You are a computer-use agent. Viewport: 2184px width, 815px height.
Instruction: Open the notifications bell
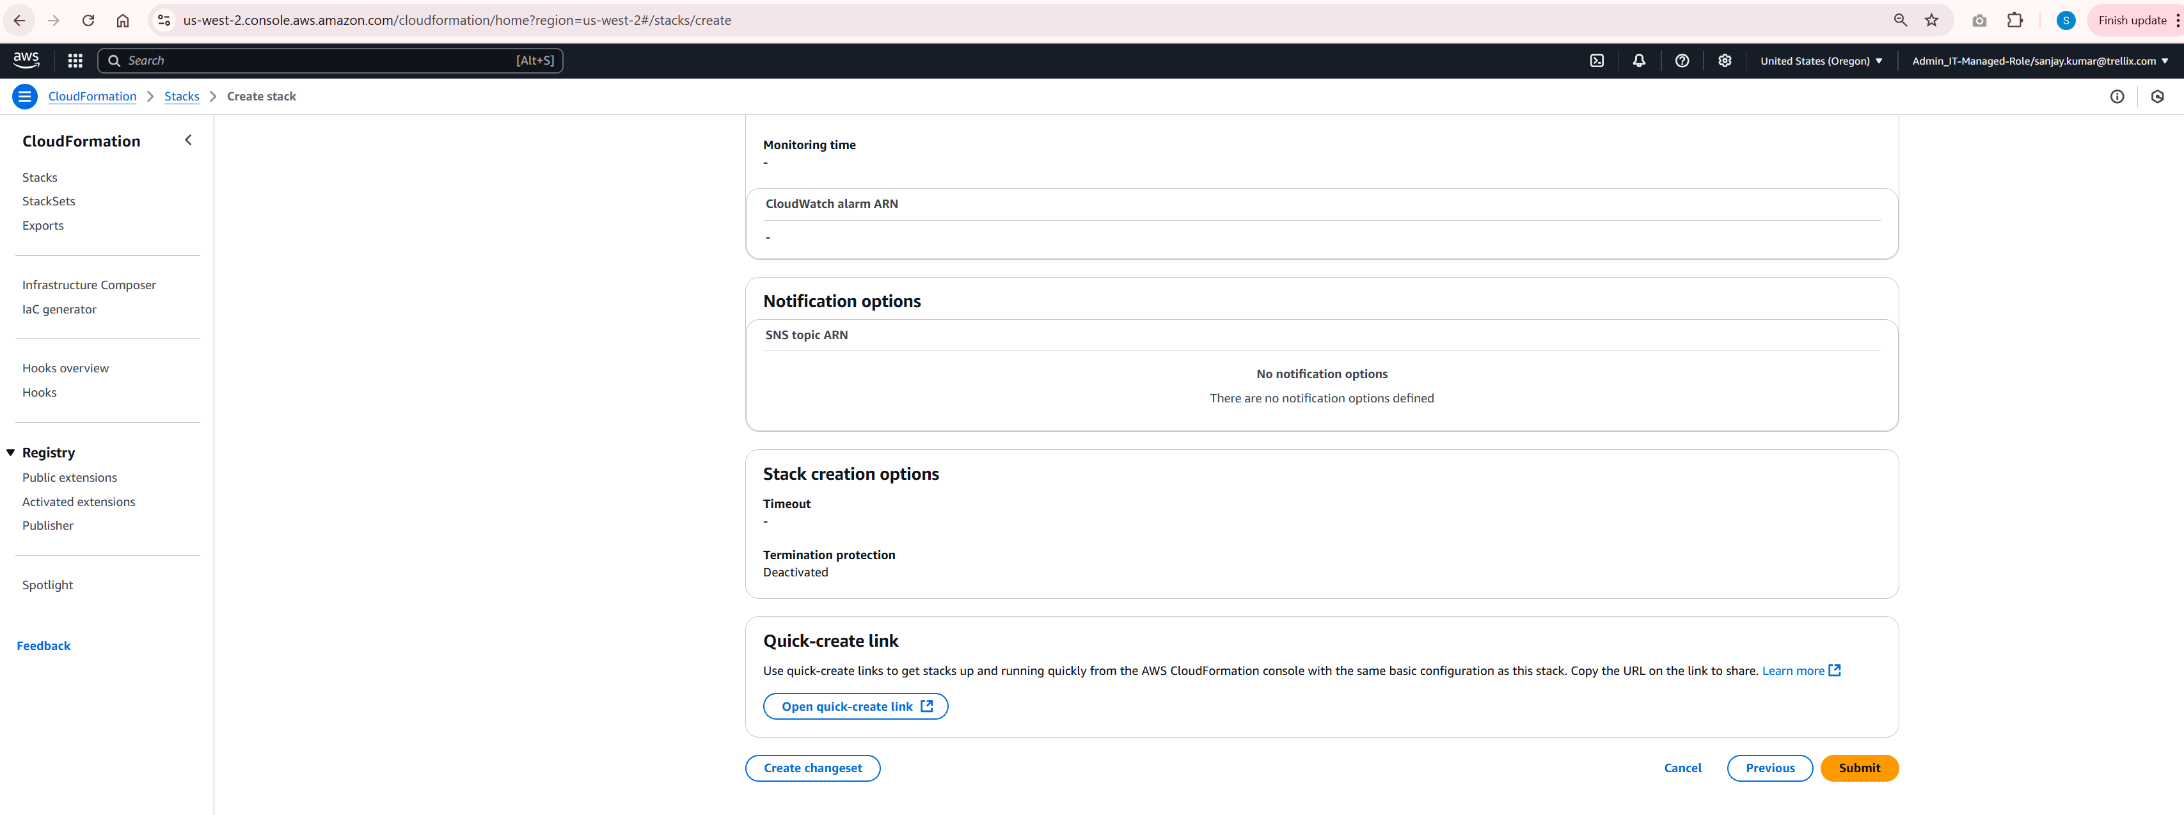point(1639,60)
